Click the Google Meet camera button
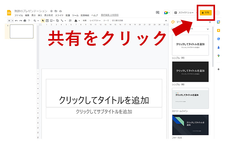The image size is (227, 145). pos(167,13)
